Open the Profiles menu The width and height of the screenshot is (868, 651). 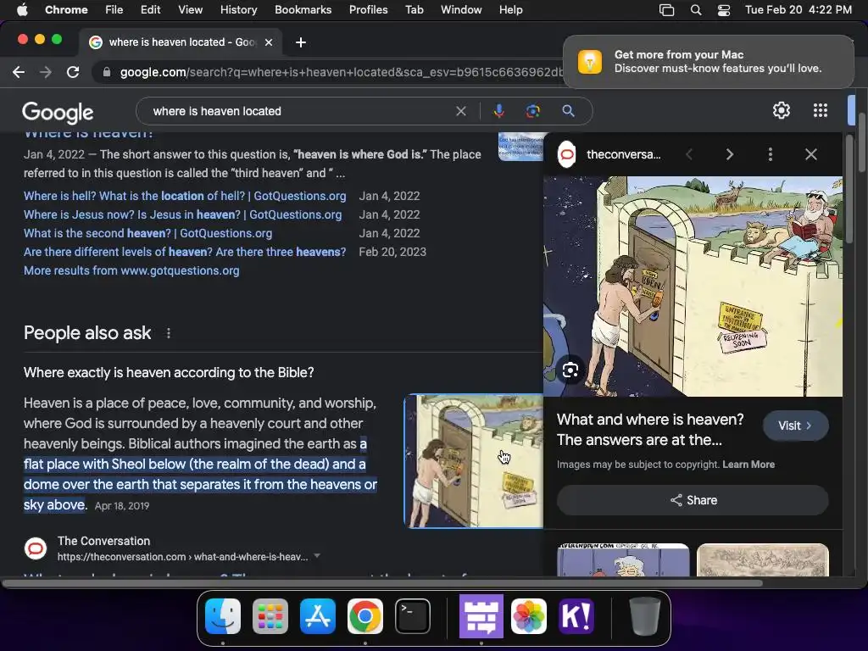(x=368, y=10)
